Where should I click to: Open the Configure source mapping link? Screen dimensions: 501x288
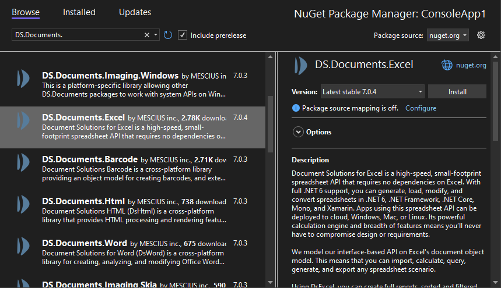pyautogui.click(x=421, y=108)
